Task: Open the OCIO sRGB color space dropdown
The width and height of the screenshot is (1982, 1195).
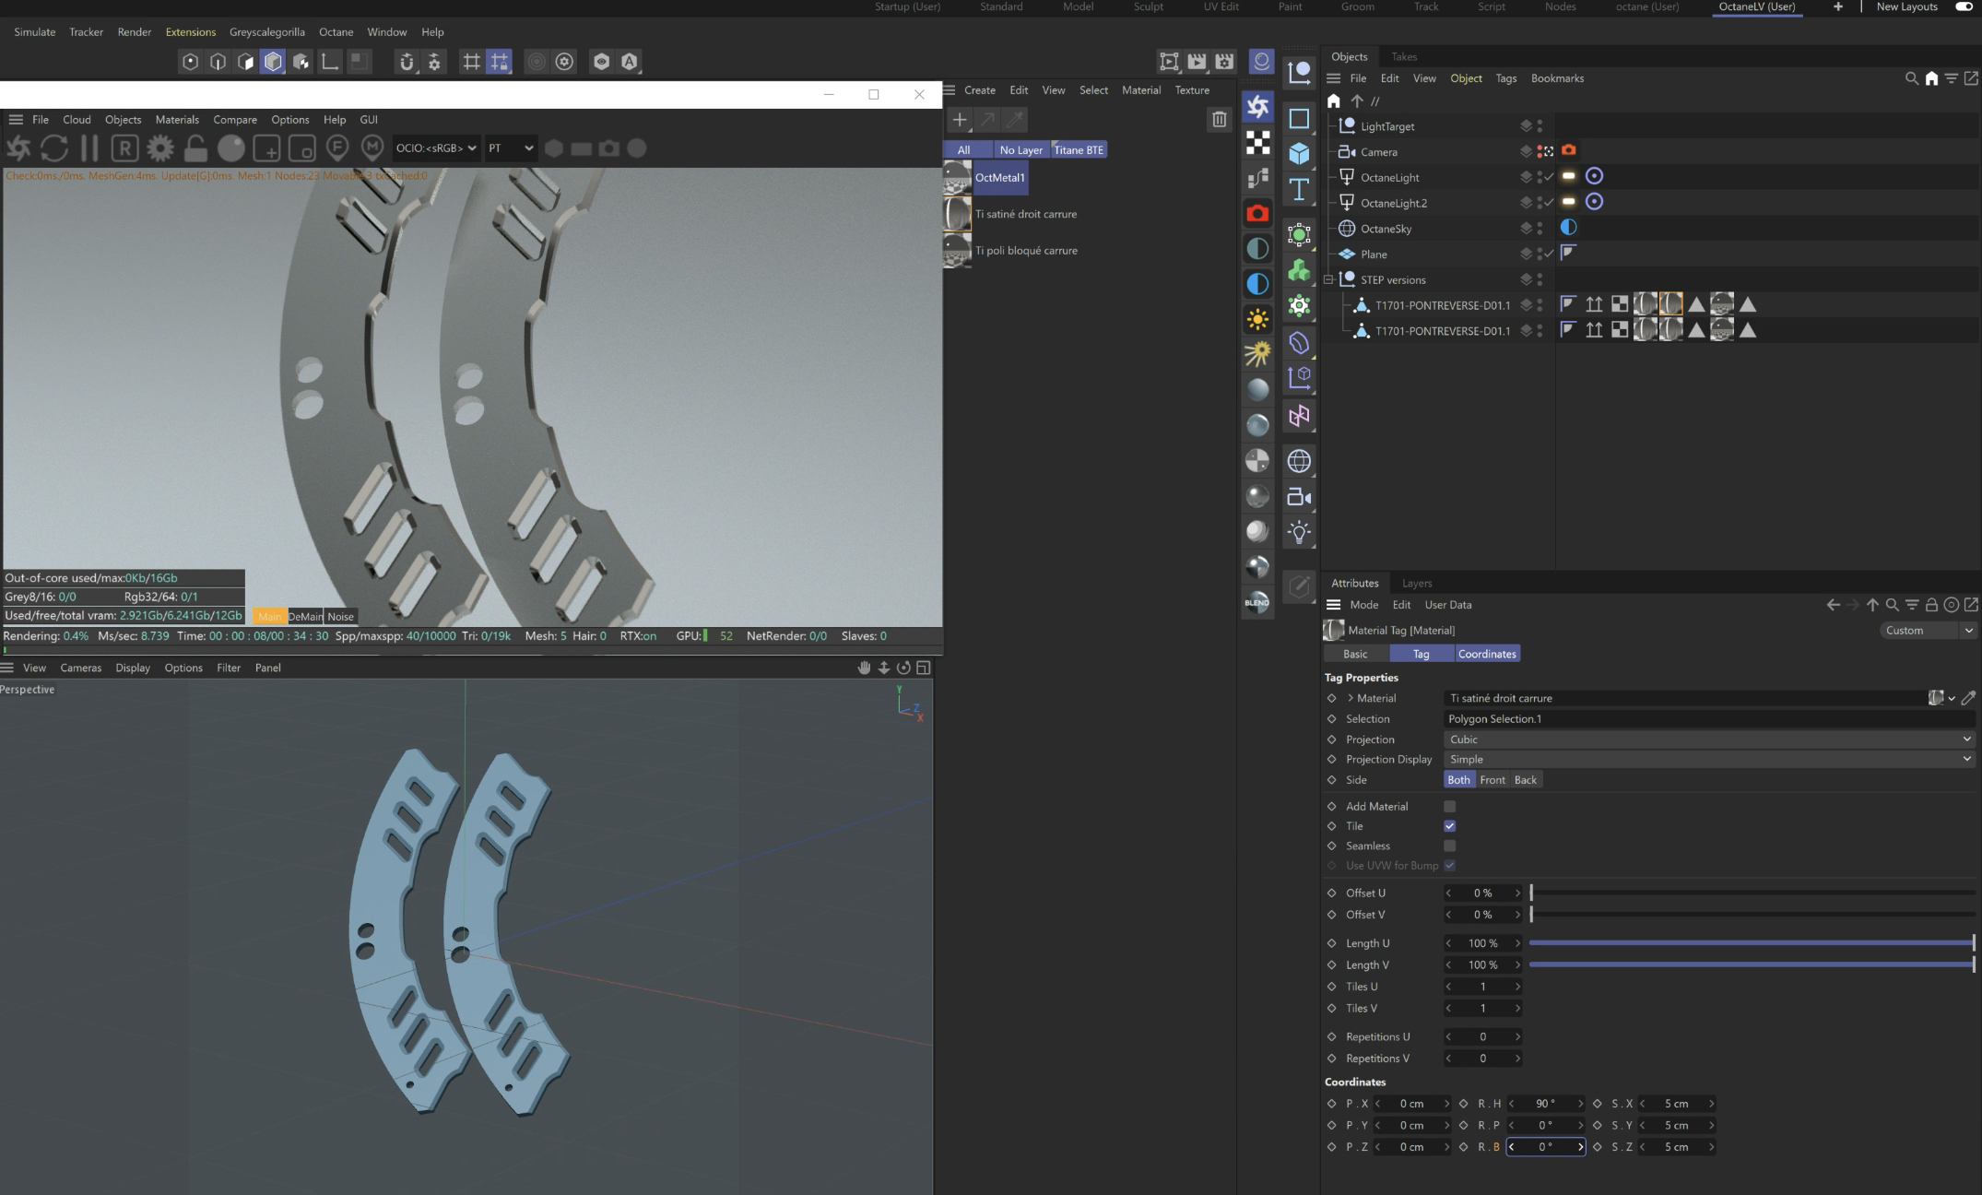Action: 436,148
